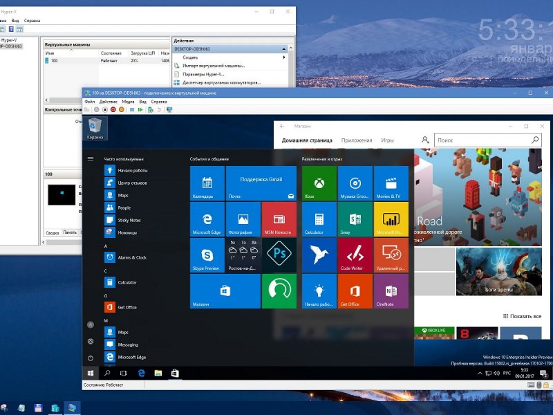Collapse the DESKTOP-OD5HJ63 actions section
This screenshot has height=415, width=553.
[x=283, y=48]
